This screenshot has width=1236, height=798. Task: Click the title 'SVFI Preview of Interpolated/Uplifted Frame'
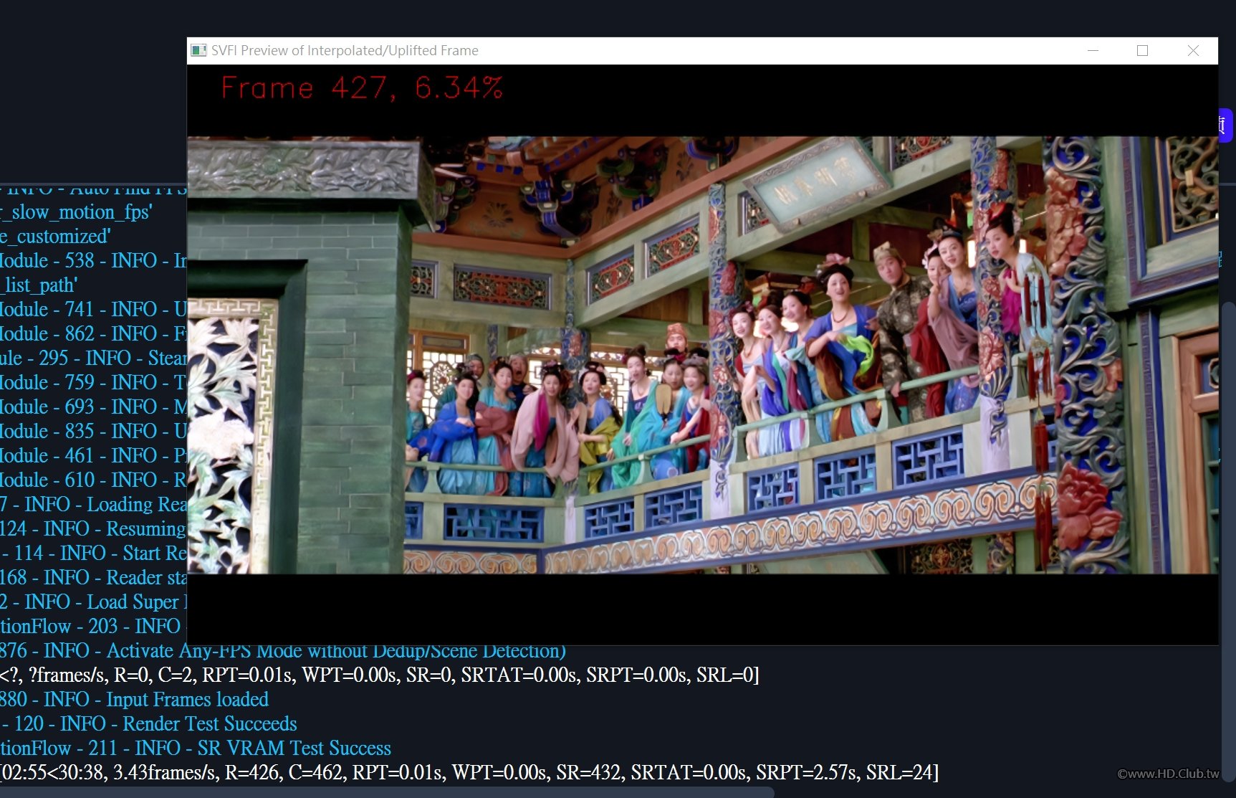pyautogui.click(x=345, y=50)
